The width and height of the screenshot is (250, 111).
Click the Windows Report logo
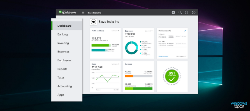click(239, 105)
